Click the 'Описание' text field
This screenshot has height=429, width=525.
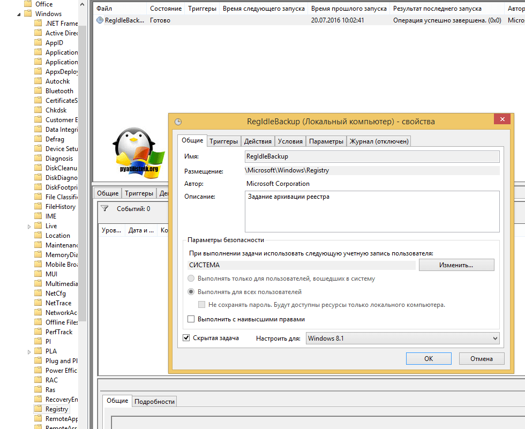[372, 211]
